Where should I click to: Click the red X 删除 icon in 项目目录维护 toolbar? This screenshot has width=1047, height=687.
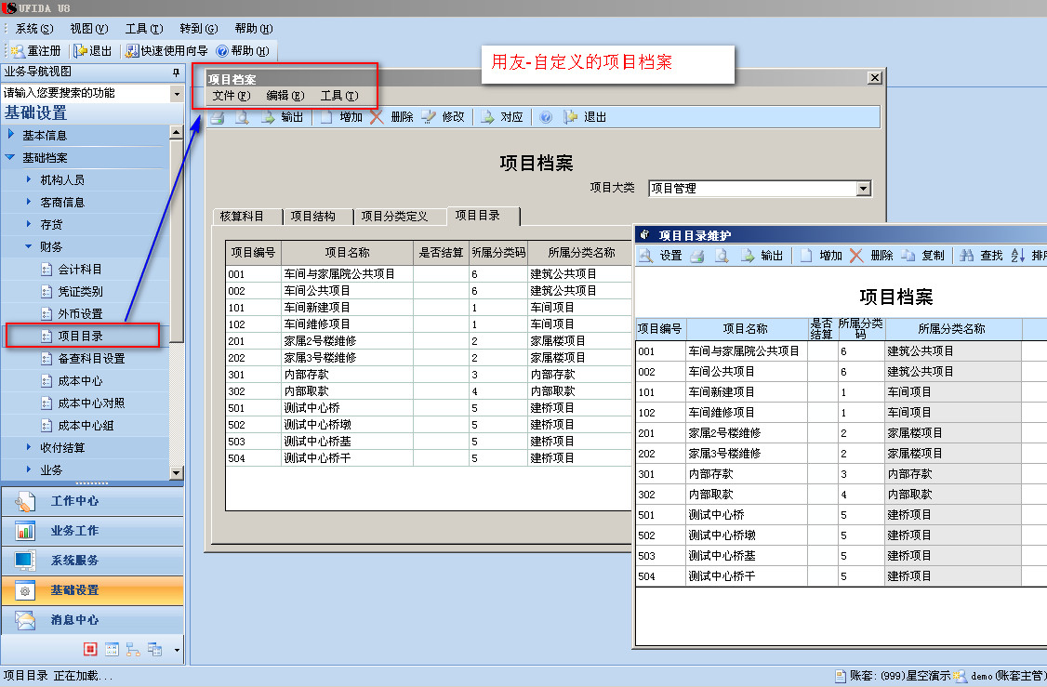[856, 256]
